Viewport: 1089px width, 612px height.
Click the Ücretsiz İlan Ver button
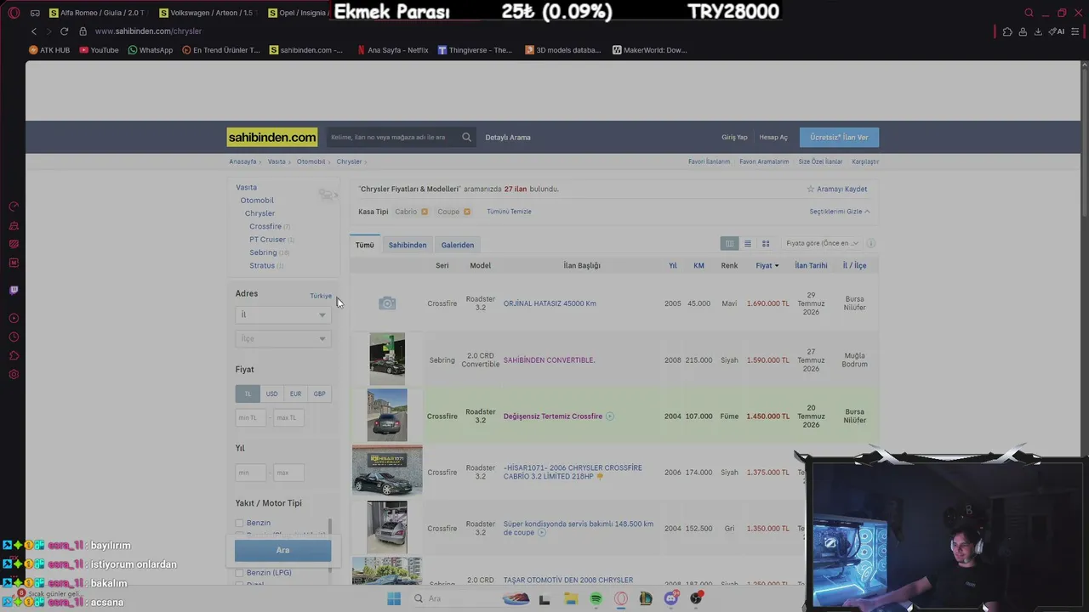point(839,137)
